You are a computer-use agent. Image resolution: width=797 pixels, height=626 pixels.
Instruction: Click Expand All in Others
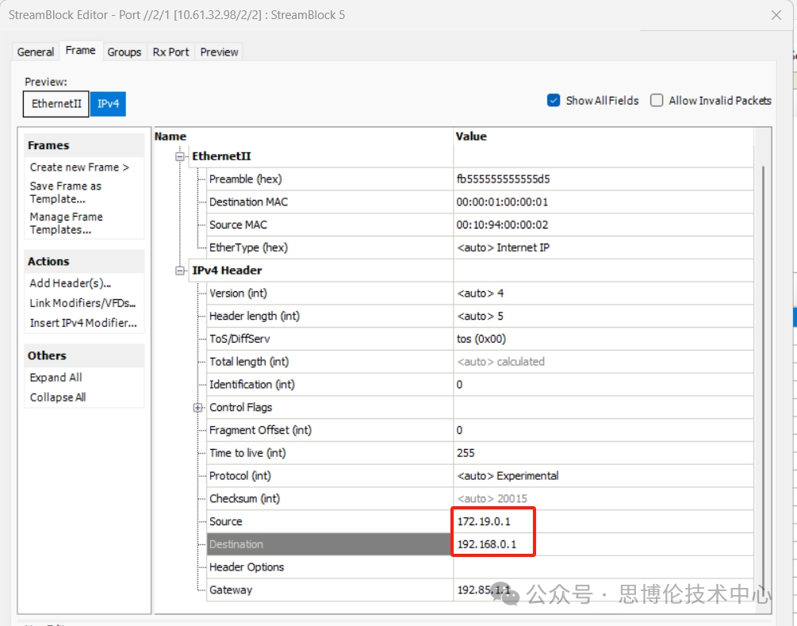coord(56,378)
